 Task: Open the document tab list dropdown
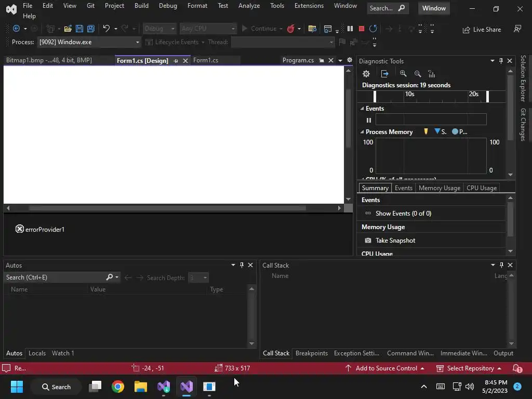(340, 60)
